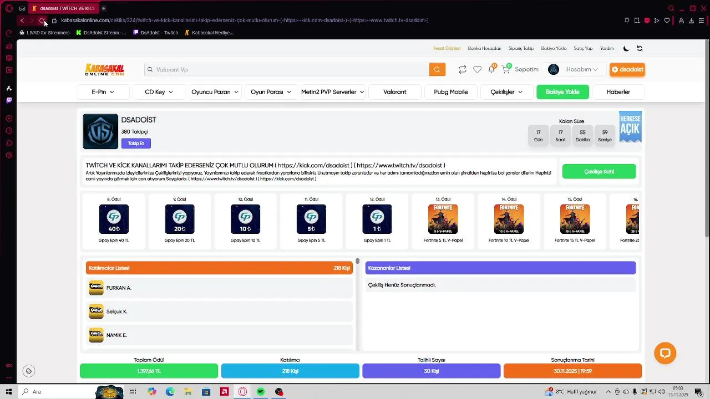
Task: Click participant NAMIK E. row
Action: point(219,335)
